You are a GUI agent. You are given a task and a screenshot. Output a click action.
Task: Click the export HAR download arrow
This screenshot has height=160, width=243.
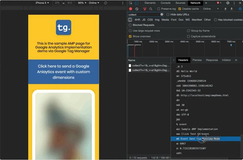click(231, 9)
